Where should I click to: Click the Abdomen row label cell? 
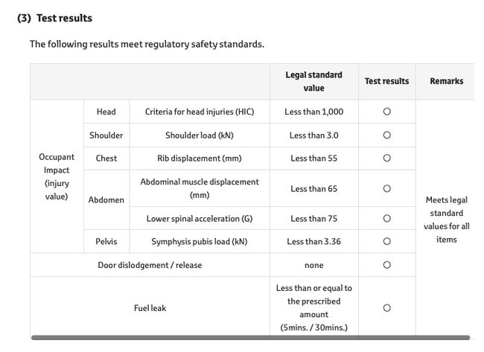point(106,200)
